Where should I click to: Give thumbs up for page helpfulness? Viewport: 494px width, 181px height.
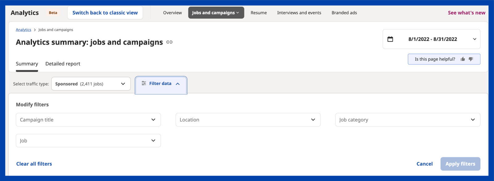coord(463,59)
